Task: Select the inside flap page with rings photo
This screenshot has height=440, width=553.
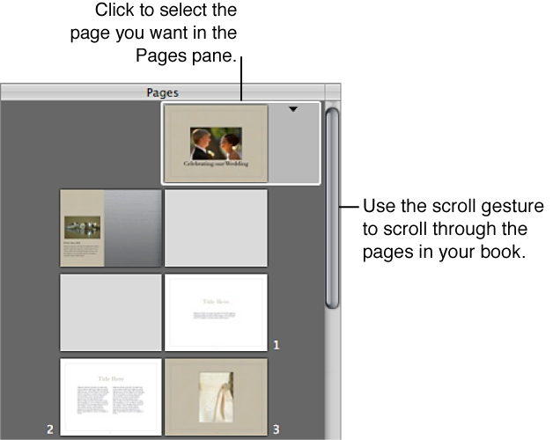Action: 111,228
